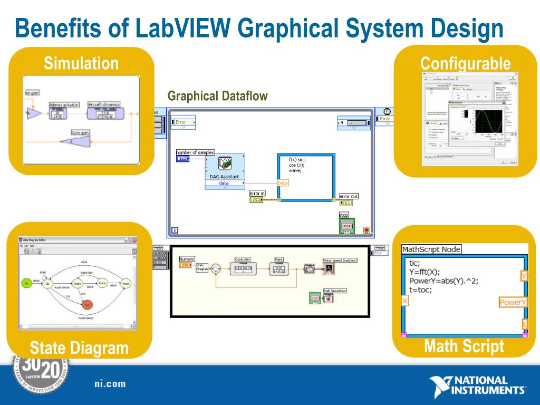Open File menu in State Diagram Editor
The image size is (540, 405).
tap(21, 246)
